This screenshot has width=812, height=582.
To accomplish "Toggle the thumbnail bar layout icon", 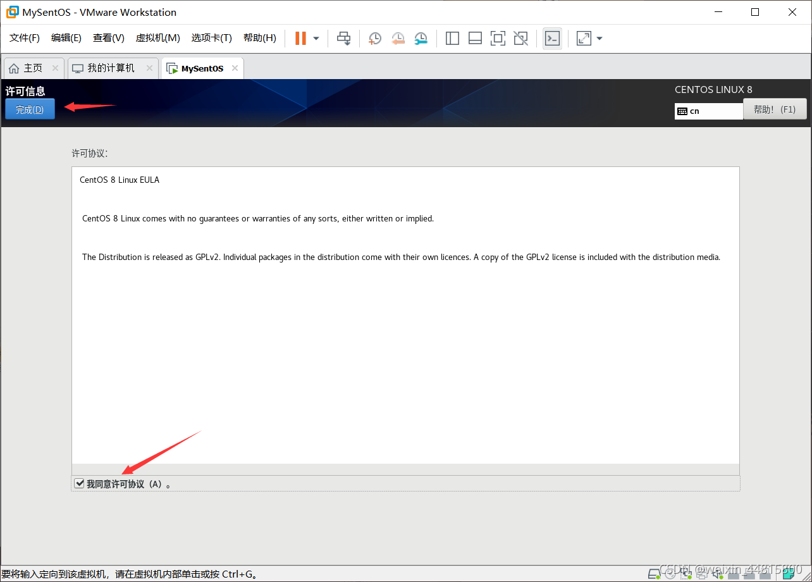I will pos(475,39).
